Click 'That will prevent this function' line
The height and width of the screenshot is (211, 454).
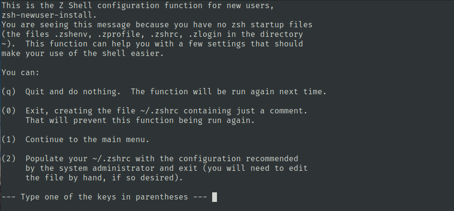pyautogui.click(x=140, y=121)
